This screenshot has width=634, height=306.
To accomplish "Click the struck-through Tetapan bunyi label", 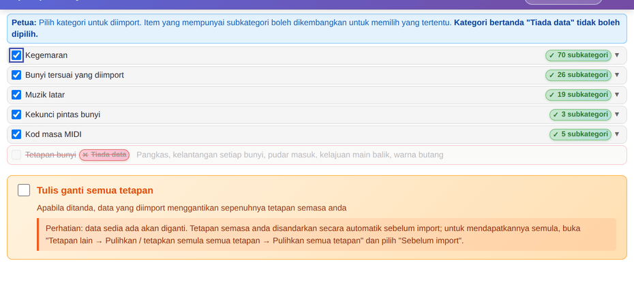I will (x=50, y=155).
